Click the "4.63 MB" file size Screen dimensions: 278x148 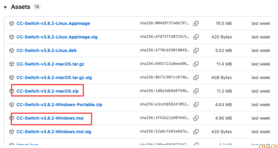223,105
